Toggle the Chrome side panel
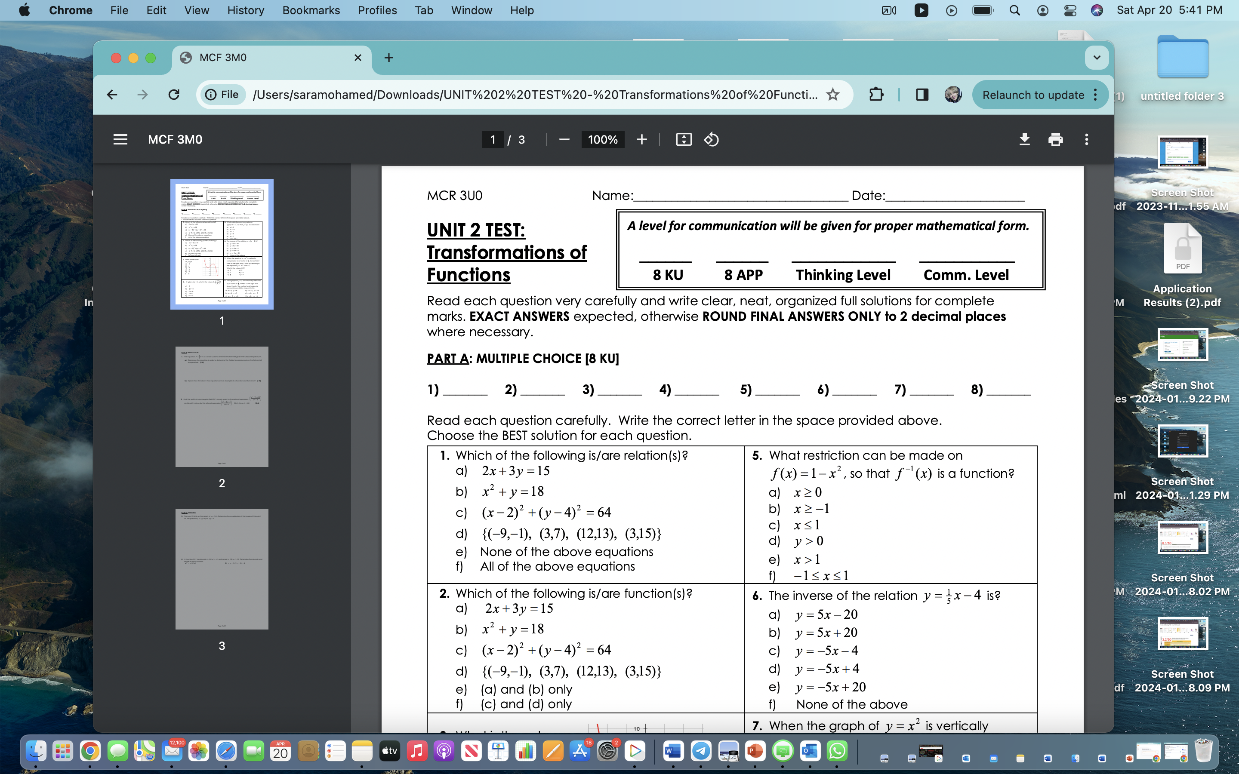 (921, 94)
